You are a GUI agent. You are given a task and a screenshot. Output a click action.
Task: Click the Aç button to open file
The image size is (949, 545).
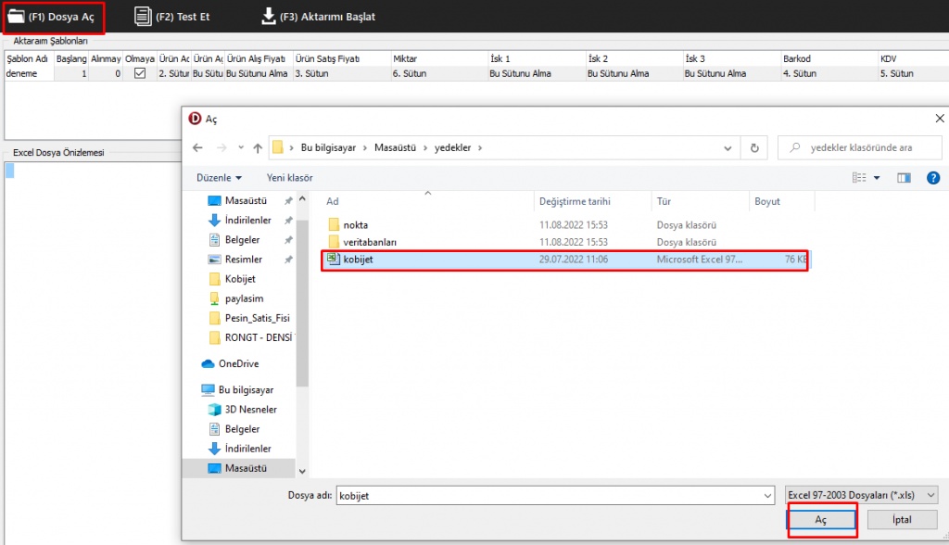click(821, 520)
